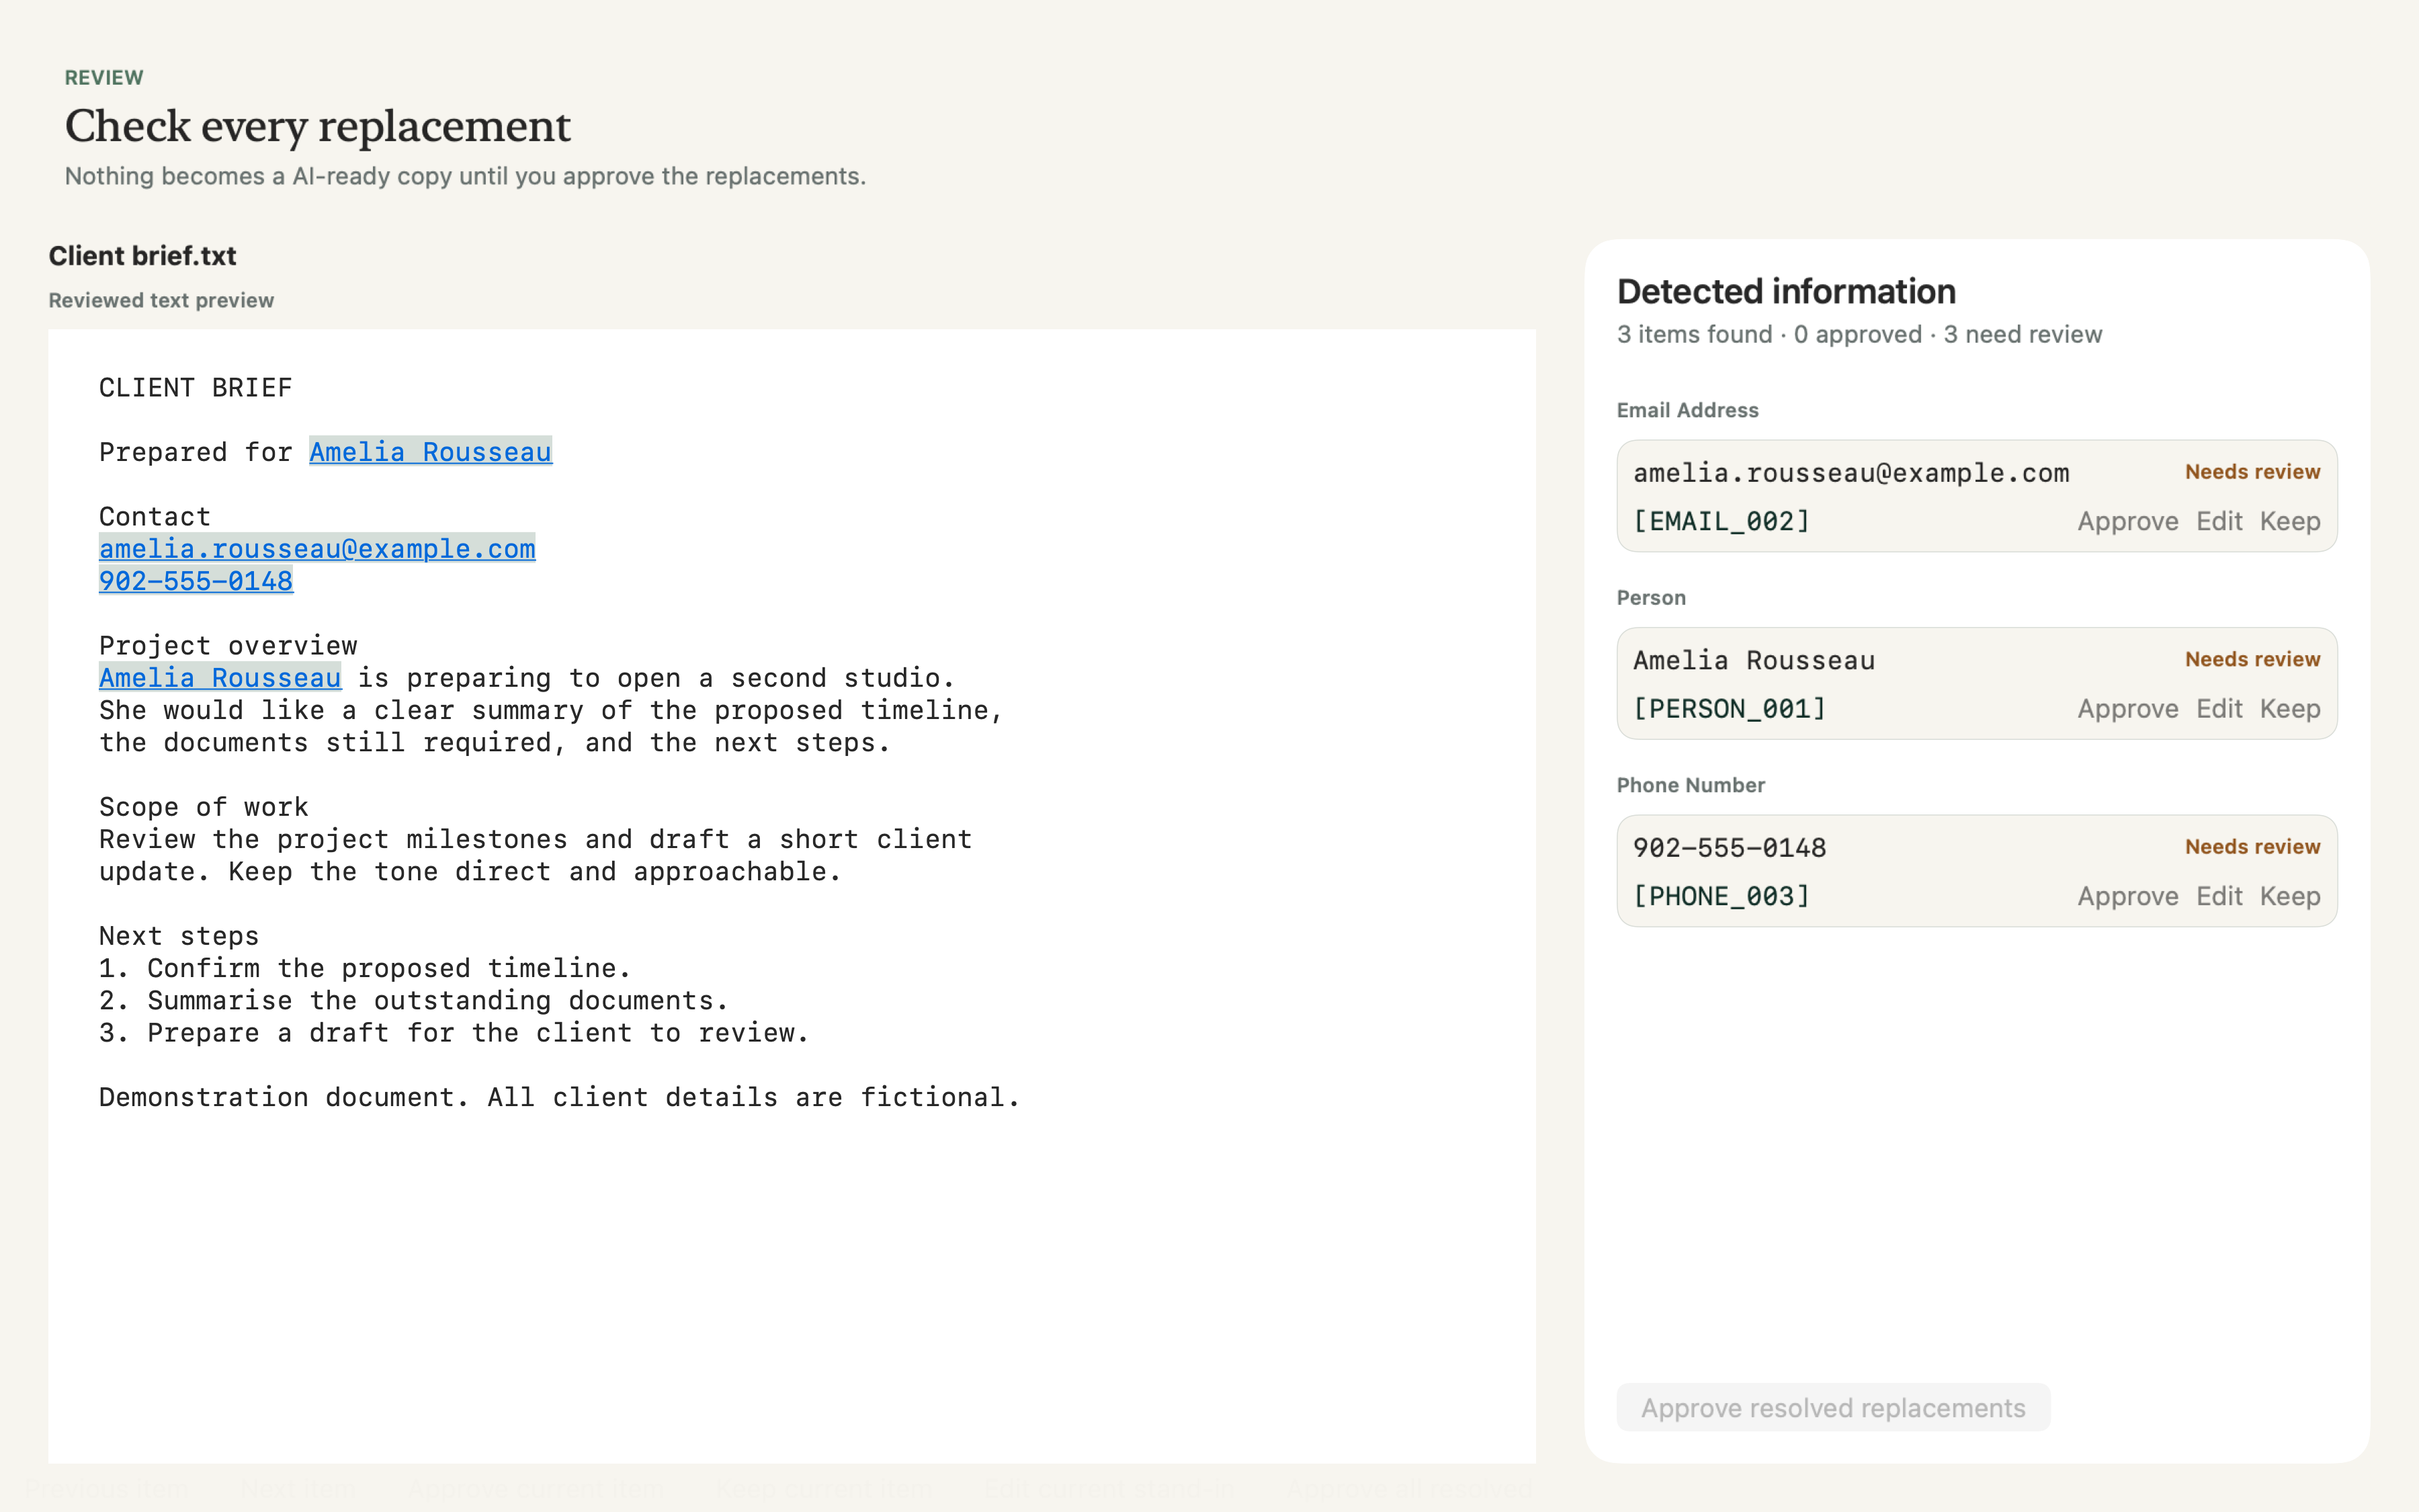Approve the [PHONE_003] replacement
Screen dimensions: 2419x1512
coord(2127,896)
